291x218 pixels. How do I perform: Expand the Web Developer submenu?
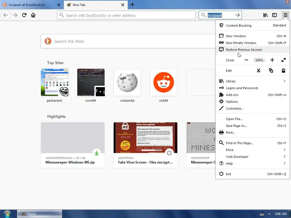(252, 157)
